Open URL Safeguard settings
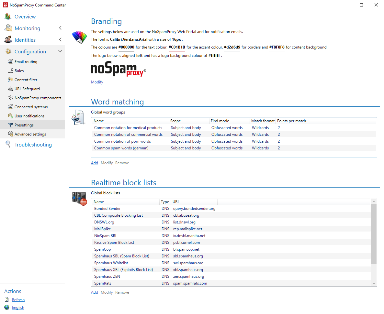Image resolution: width=384 pixels, height=314 pixels. point(27,89)
